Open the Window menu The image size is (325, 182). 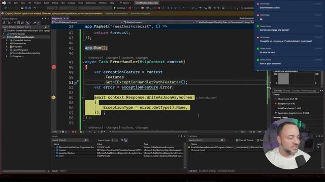pos(103,3)
